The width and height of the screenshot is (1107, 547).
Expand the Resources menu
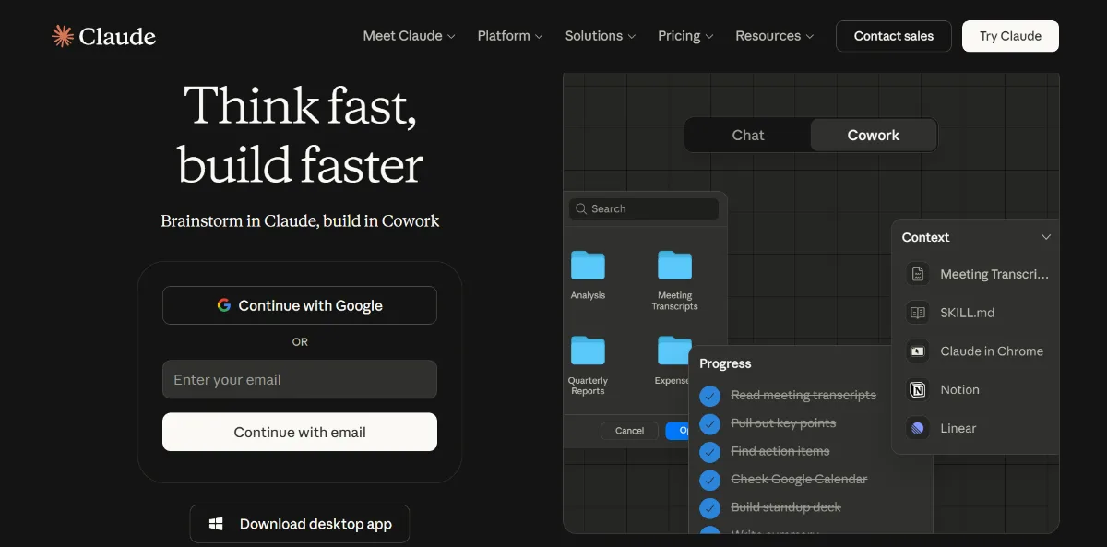775,36
